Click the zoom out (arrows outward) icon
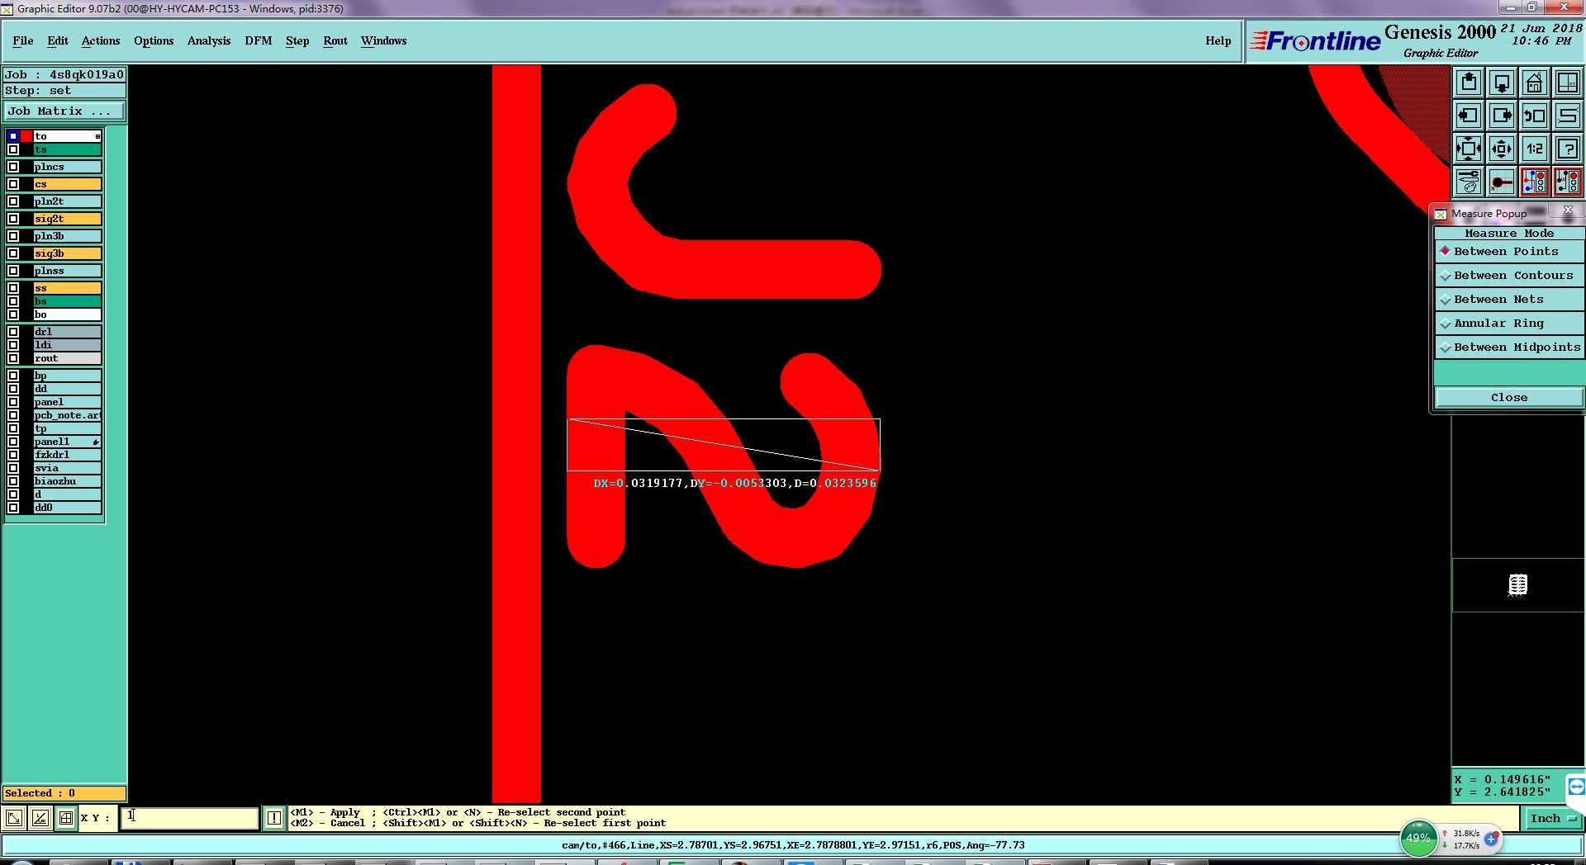 tap(1502, 149)
